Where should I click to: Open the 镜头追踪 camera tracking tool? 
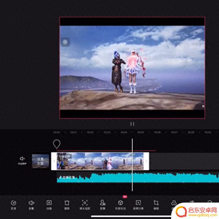pos(85,205)
